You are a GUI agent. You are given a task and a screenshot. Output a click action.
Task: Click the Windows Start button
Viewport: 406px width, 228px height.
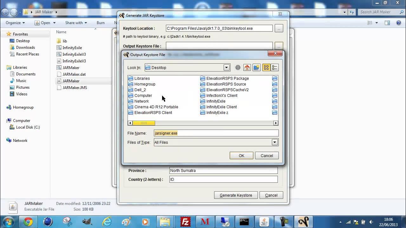pos(9,221)
